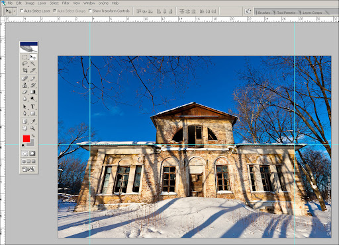This screenshot has height=245, width=339.
Task: Pick the Eyedropper tool
Action: pyautogui.click(x=32, y=122)
